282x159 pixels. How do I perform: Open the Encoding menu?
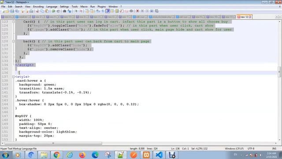coord(38,7)
